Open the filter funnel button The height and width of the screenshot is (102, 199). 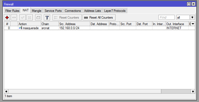47,18
